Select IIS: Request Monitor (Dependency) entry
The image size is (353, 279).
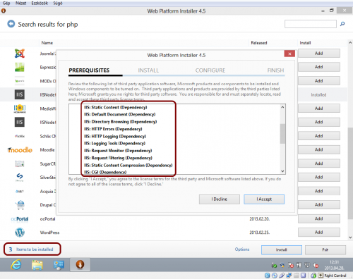118,151
